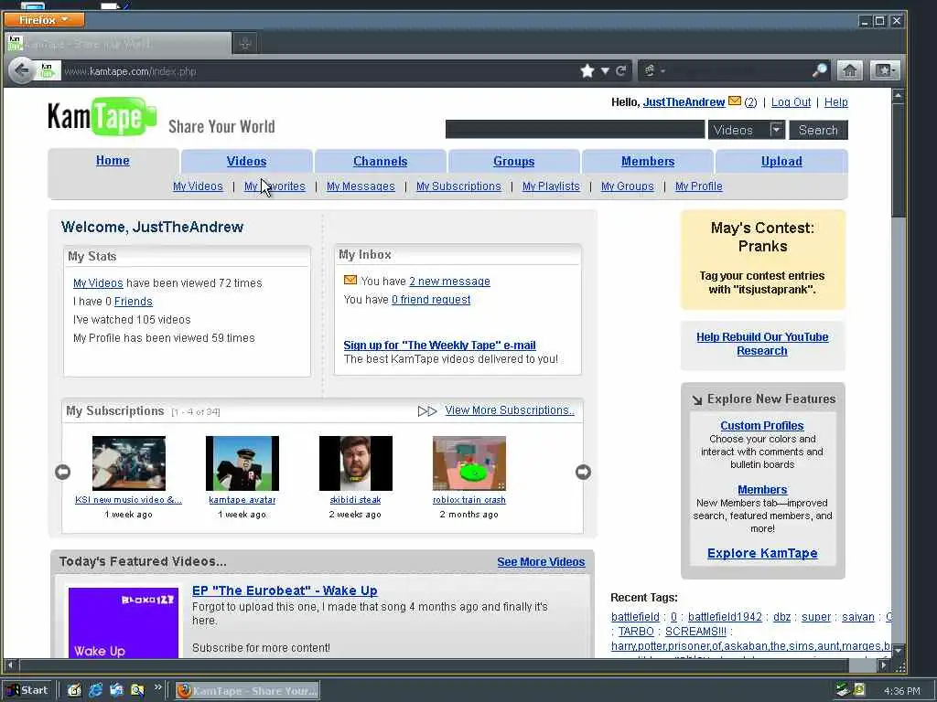Expand hidden quick launch items chevron
Image resolution: width=937 pixels, height=702 pixels.
point(157,687)
